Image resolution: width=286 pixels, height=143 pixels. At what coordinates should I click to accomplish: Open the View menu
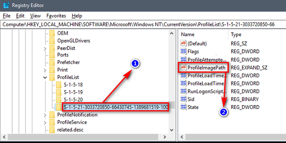click(x=35, y=16)
